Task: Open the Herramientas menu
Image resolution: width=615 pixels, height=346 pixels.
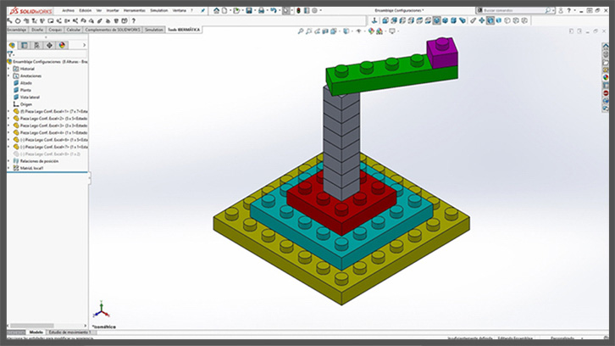Action: tap(134, 10)
